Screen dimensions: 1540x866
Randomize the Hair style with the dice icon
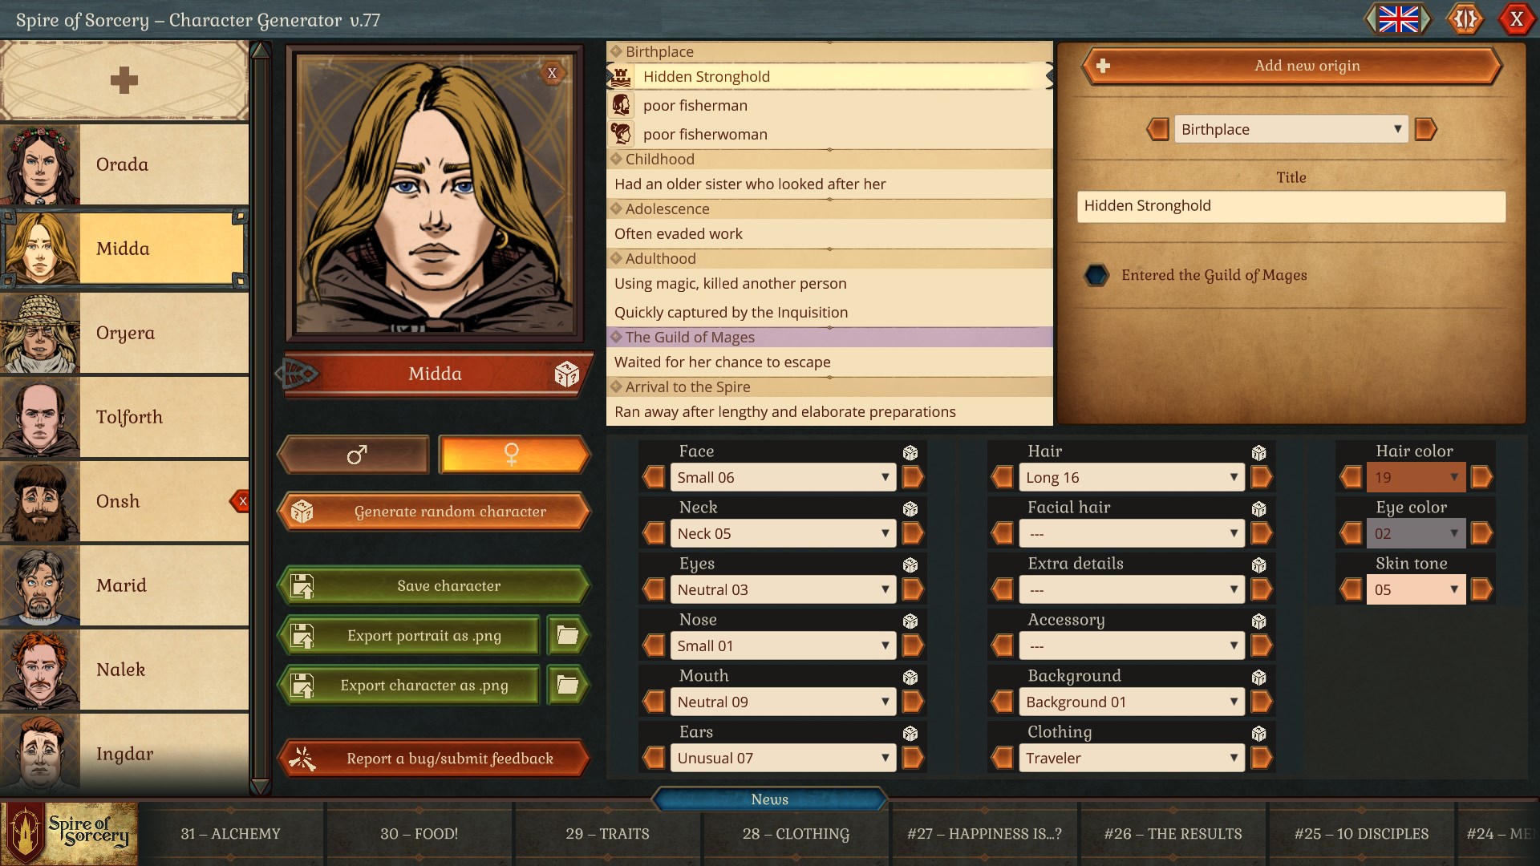tap(1258, 451)
